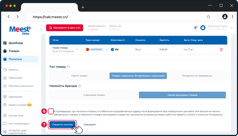Select Батарейки та павербанки goods type
Screen dimensions: 238x136
point(197,76)
